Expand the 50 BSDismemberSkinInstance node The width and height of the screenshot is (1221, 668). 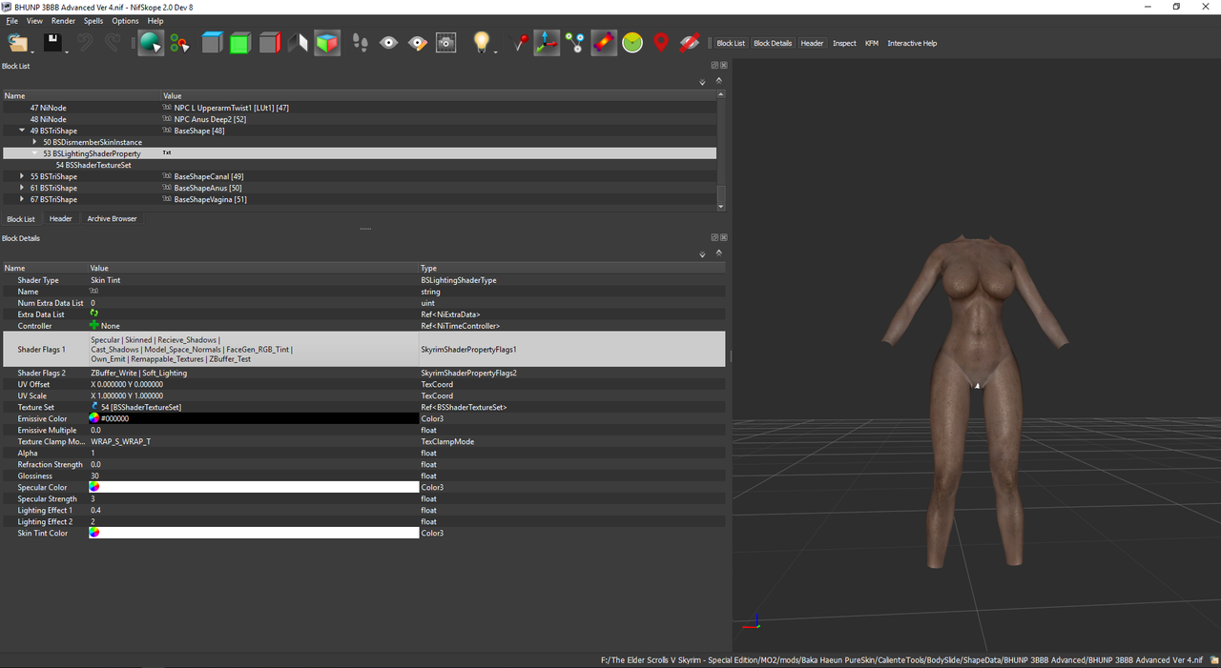click(35, 142)
